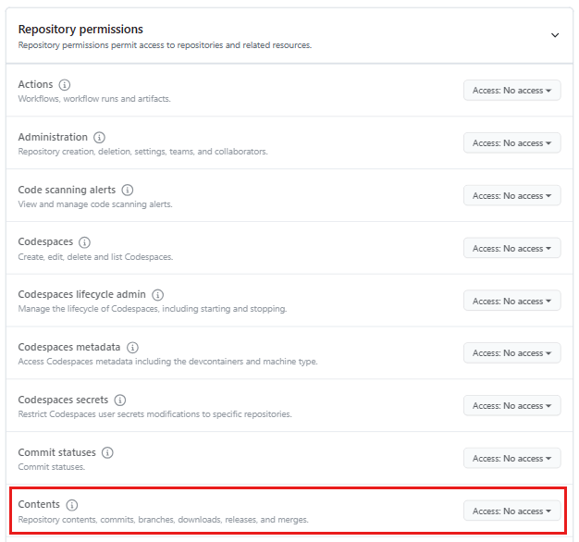Set access for Codespaces lifecycle admin

click(x=511, y=302)
